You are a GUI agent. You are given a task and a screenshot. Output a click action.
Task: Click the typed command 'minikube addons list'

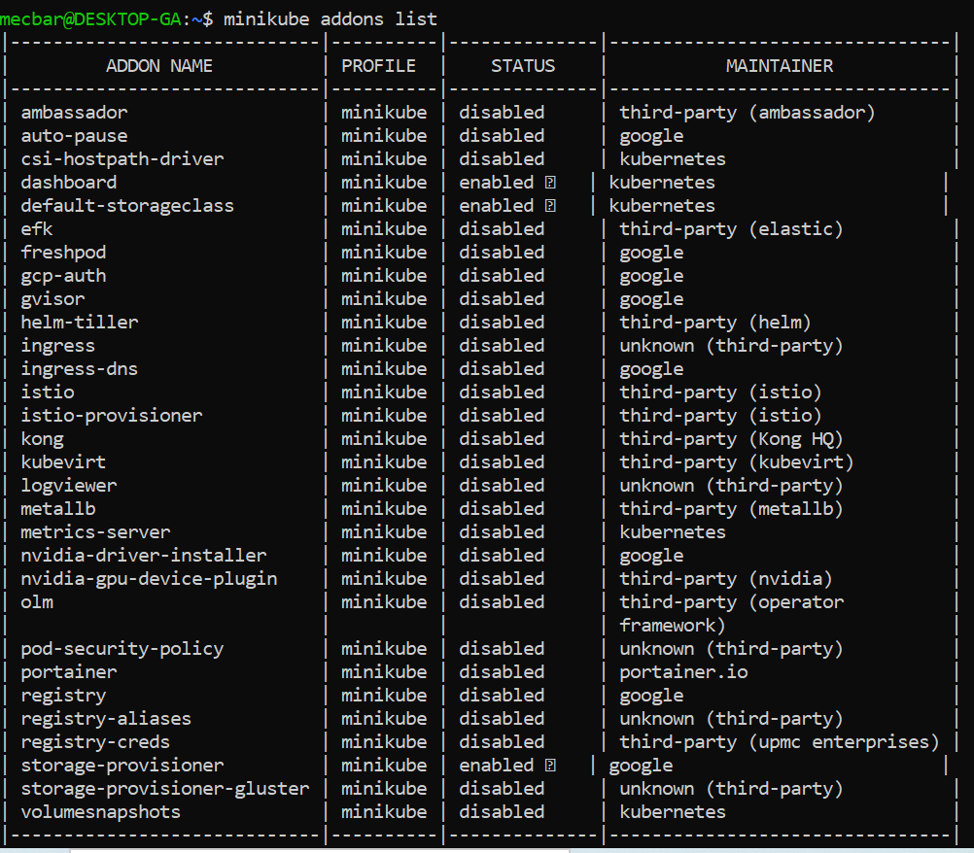click(330, 19)
